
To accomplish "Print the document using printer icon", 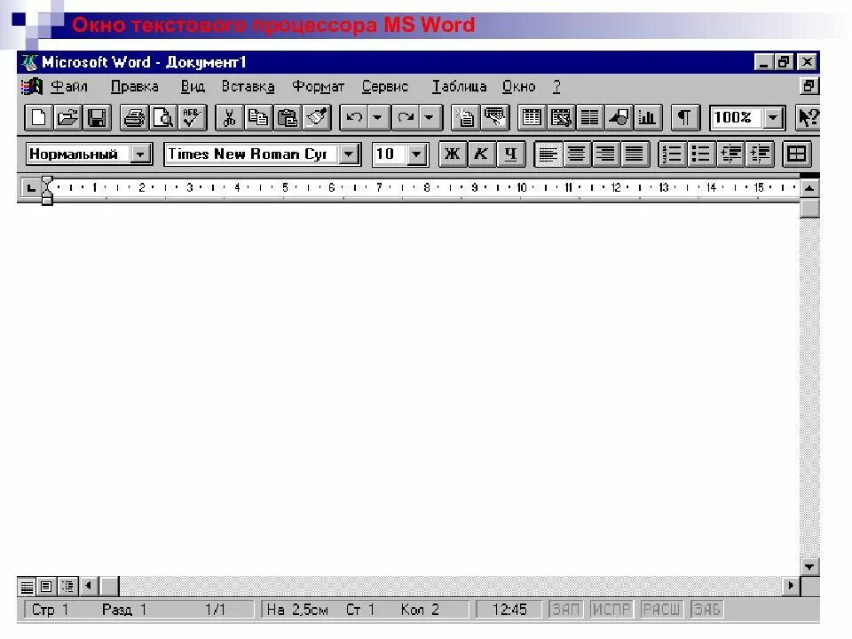I will click(x=134, y=117).
